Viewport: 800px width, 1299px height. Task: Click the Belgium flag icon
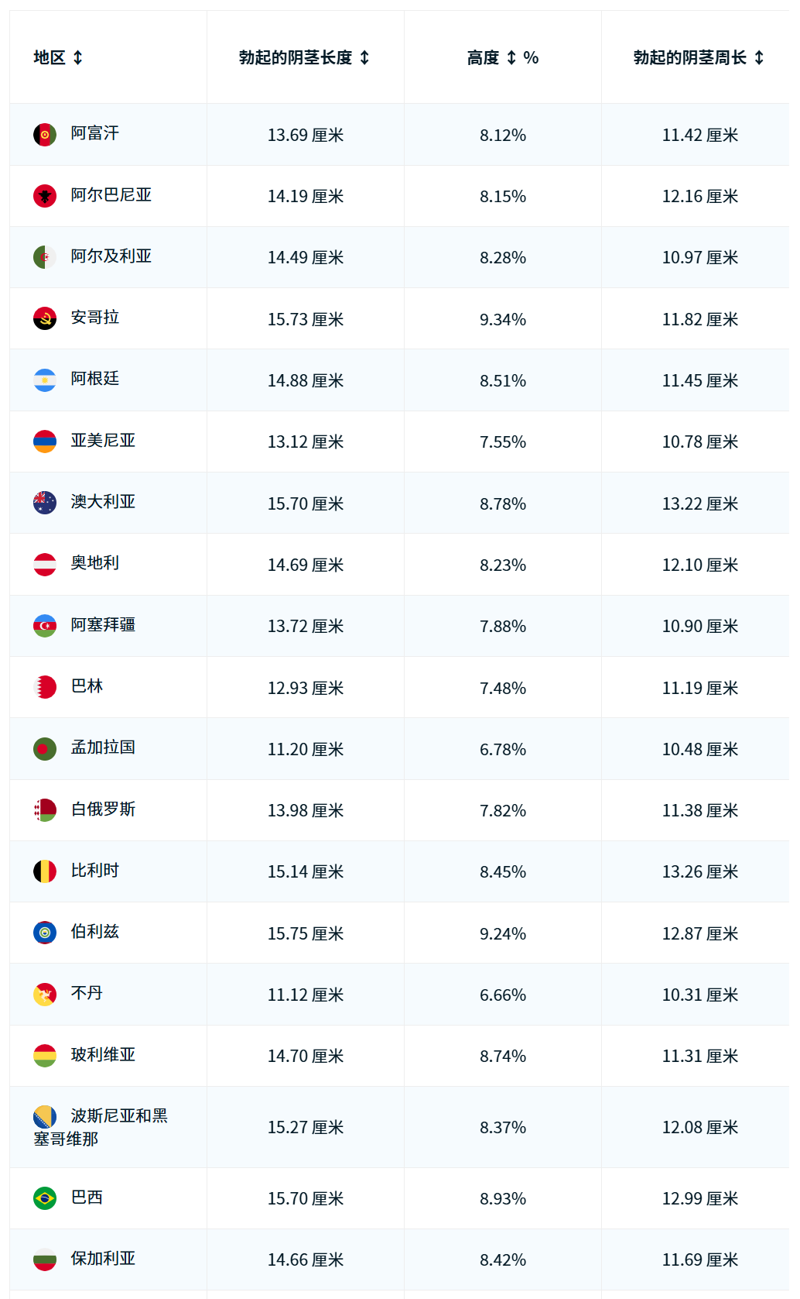(x=44, y=871)
